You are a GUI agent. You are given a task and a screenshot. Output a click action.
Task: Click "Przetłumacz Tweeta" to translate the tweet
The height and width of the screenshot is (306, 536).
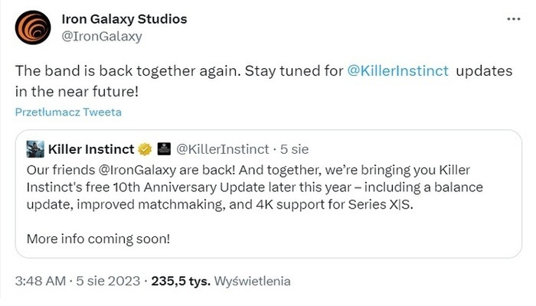68,112
